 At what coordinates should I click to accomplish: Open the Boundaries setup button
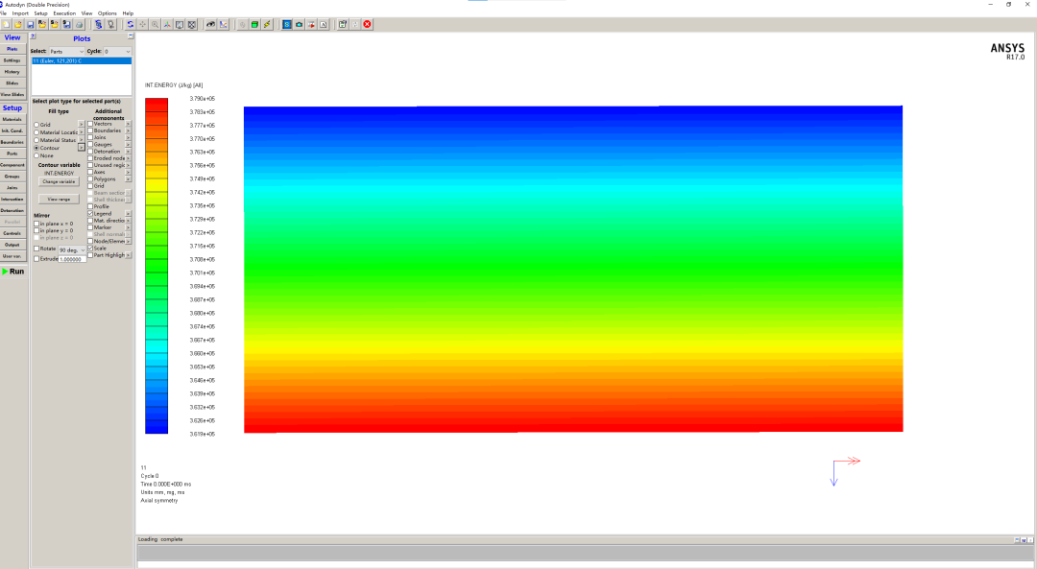tap(12, 142)
